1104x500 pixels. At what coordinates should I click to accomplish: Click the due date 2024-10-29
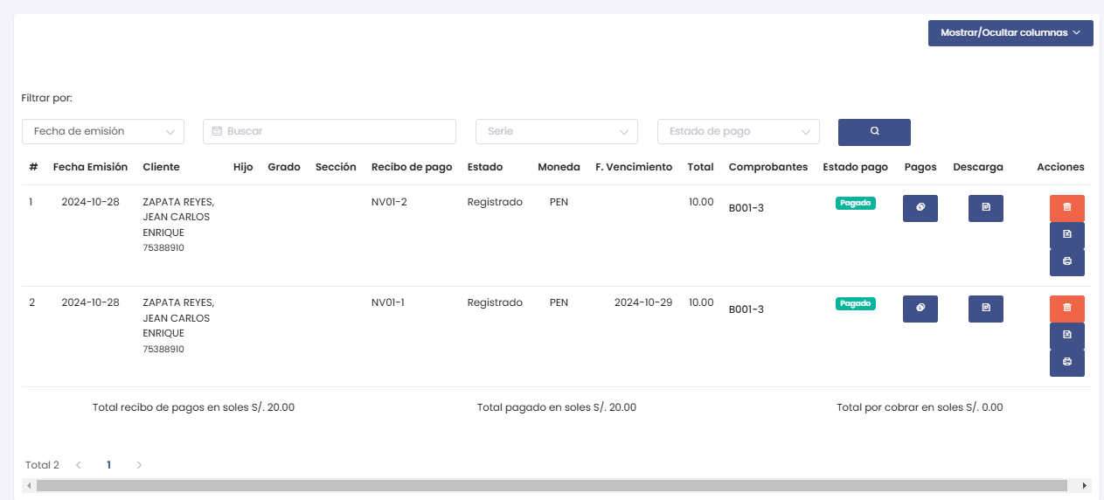click(643, 302)
